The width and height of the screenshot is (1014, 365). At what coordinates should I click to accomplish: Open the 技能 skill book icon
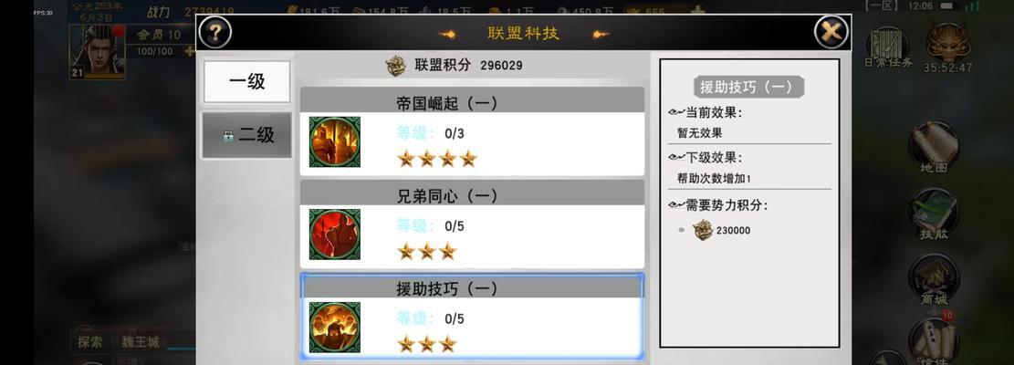[934, 214]
